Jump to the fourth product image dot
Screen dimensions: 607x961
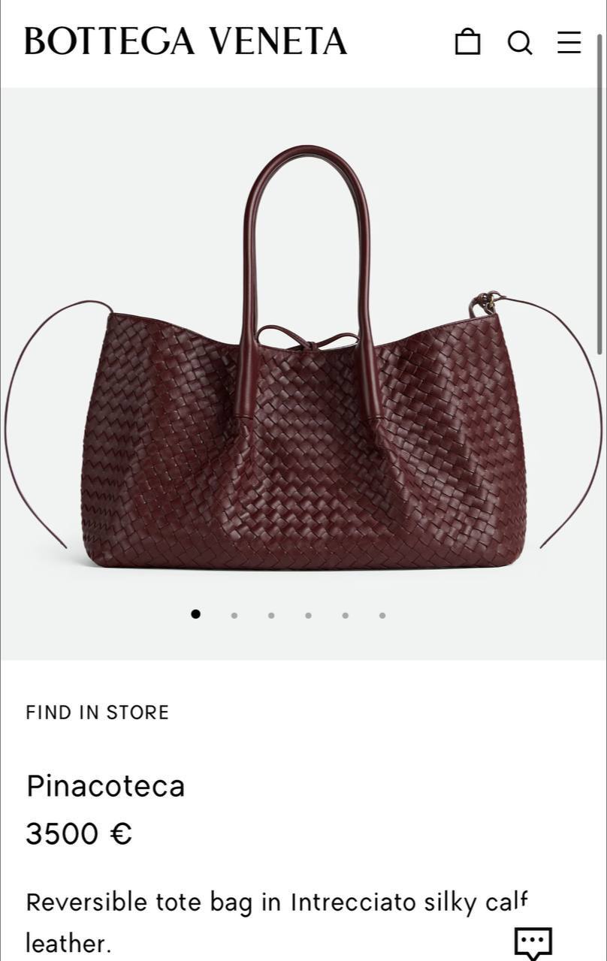tap(308, 615)
